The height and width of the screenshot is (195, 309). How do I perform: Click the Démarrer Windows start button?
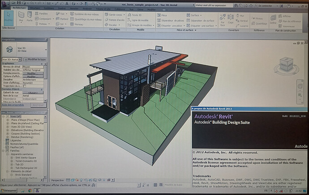point(9,191)
